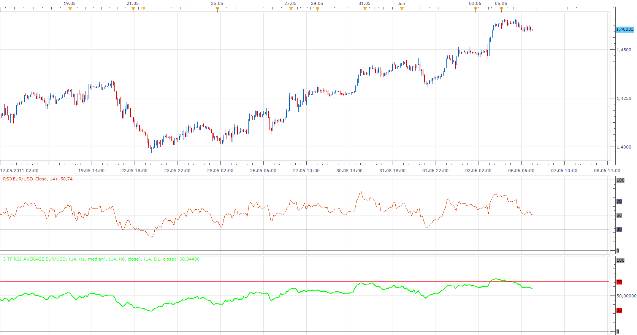Click the 30 level tag in the RSI panel
The height and width of the screenshot is (335, 637).
(x=619, y=229)
